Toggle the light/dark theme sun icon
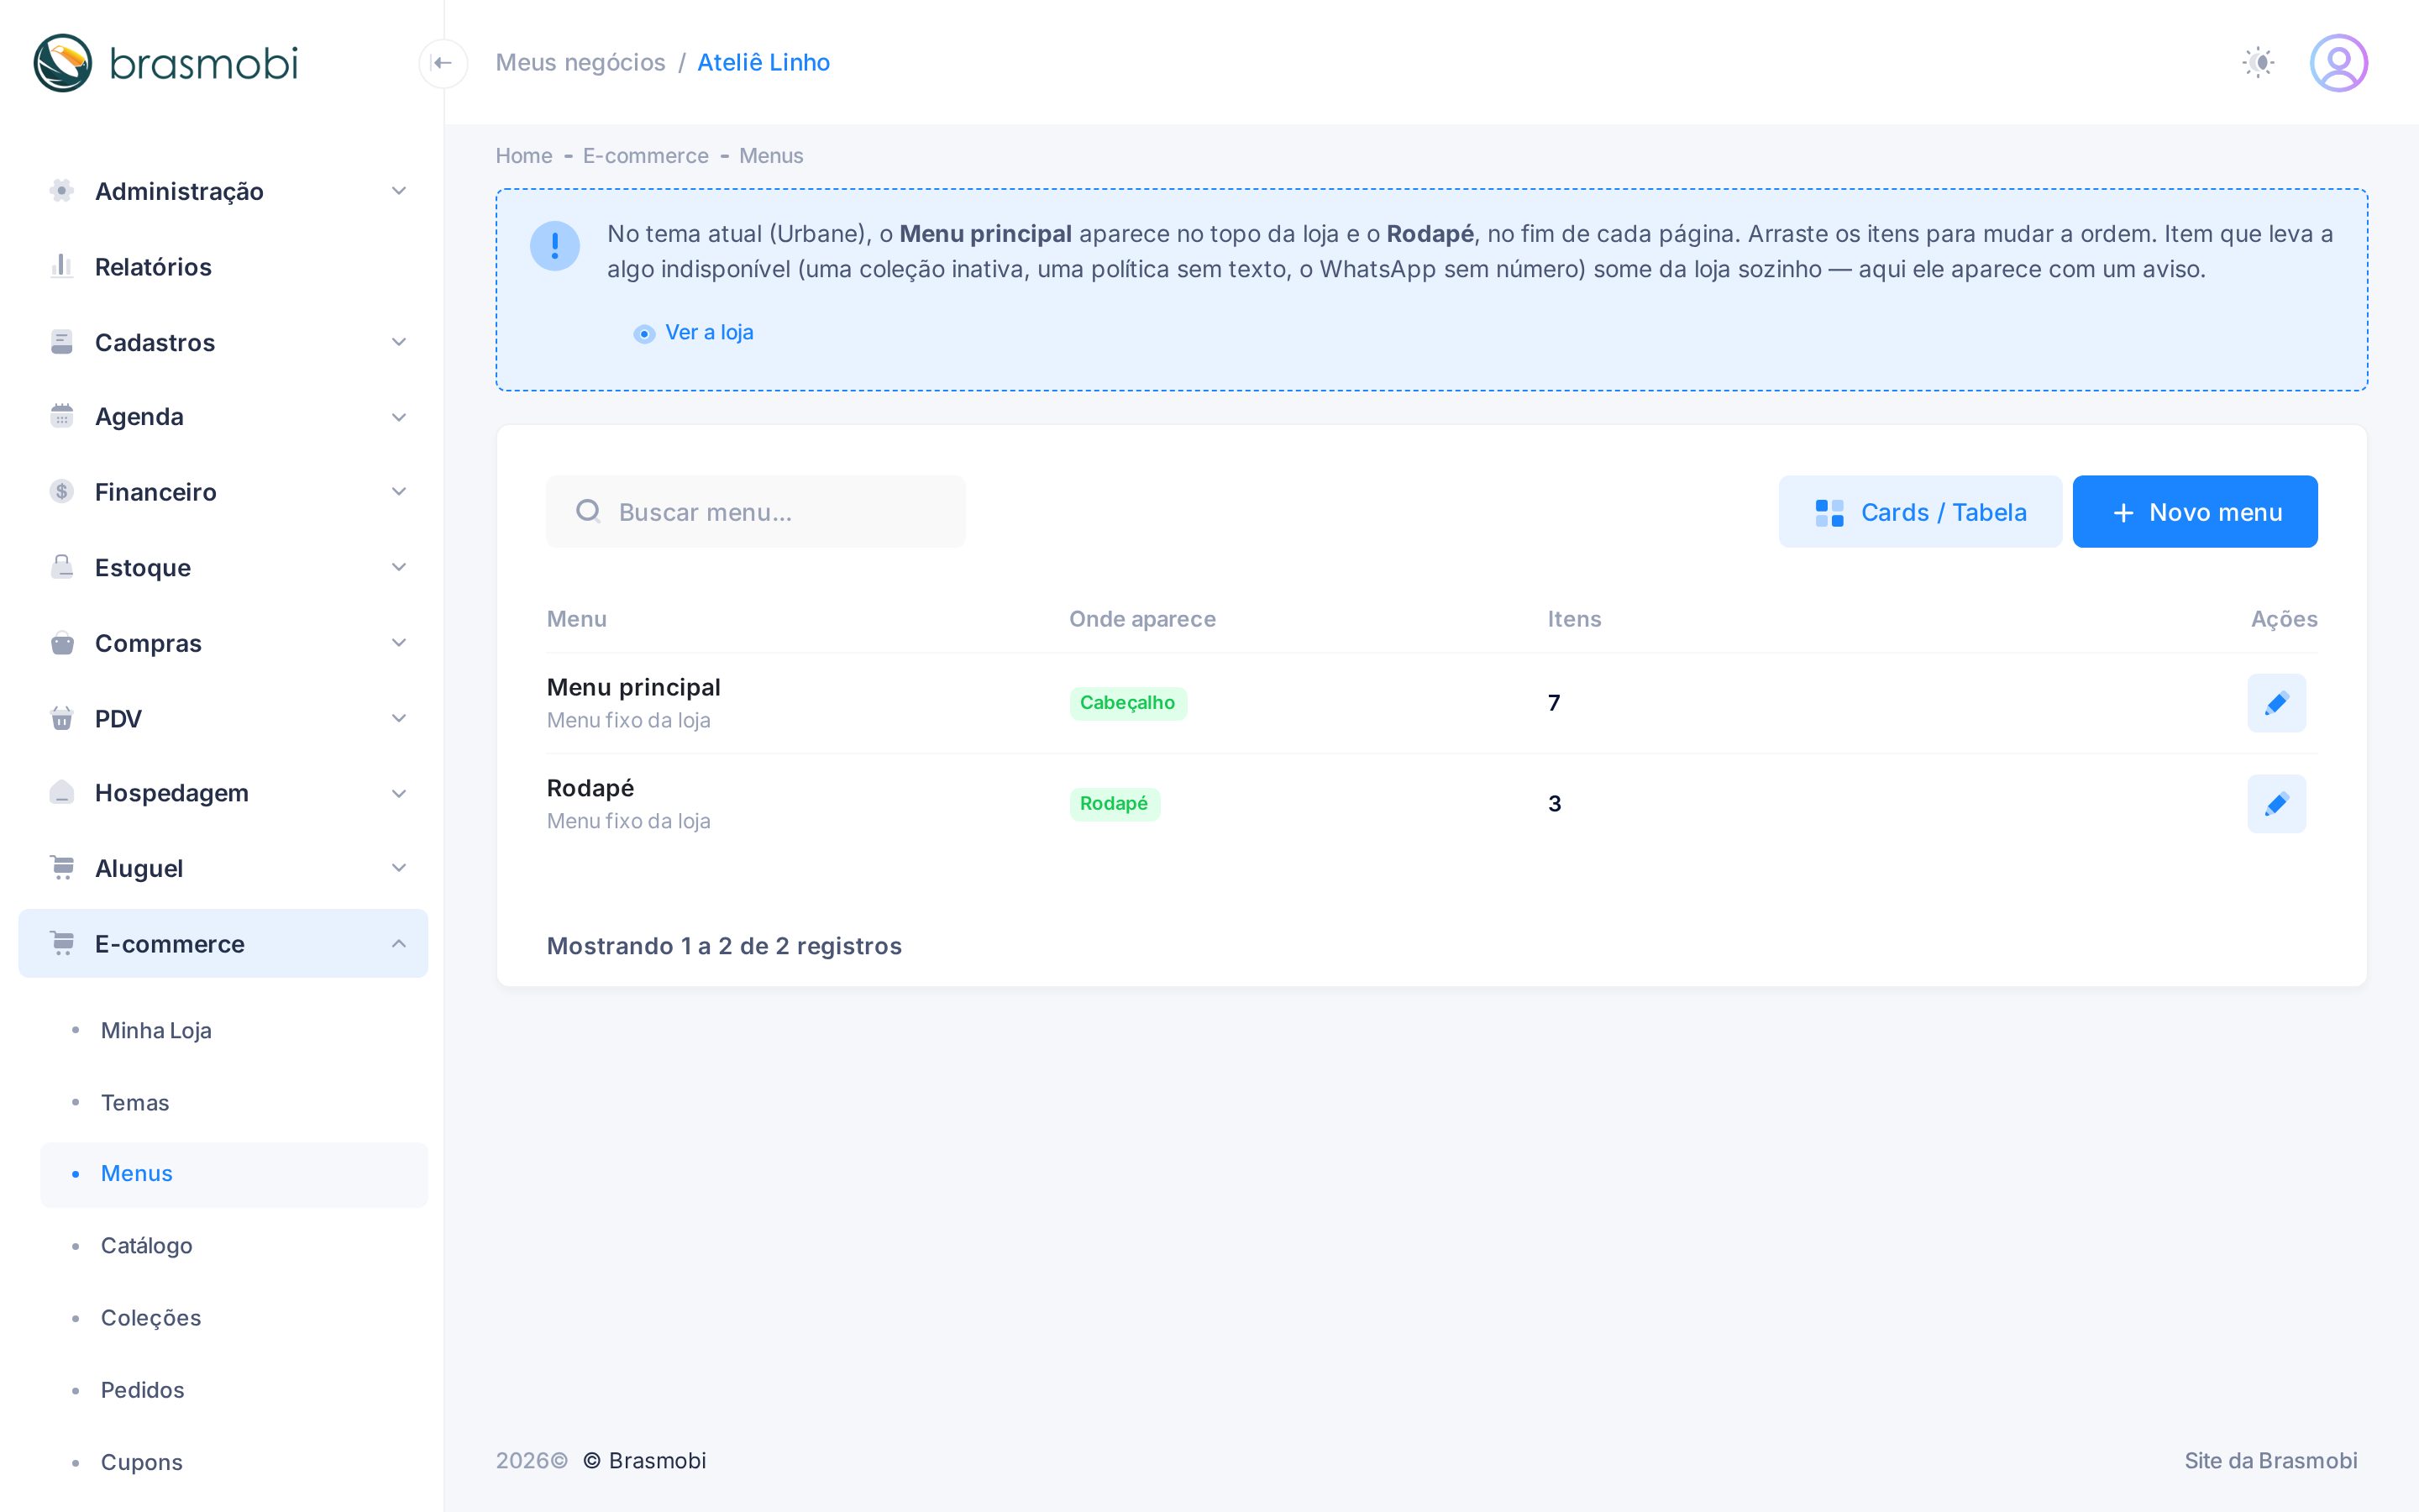This screenshot has height=1512, width=2419. 2258,63
